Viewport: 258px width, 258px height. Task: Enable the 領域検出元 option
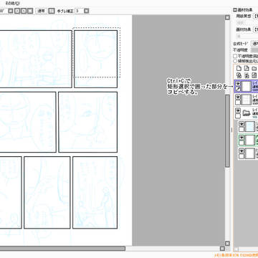pos(235,61)
